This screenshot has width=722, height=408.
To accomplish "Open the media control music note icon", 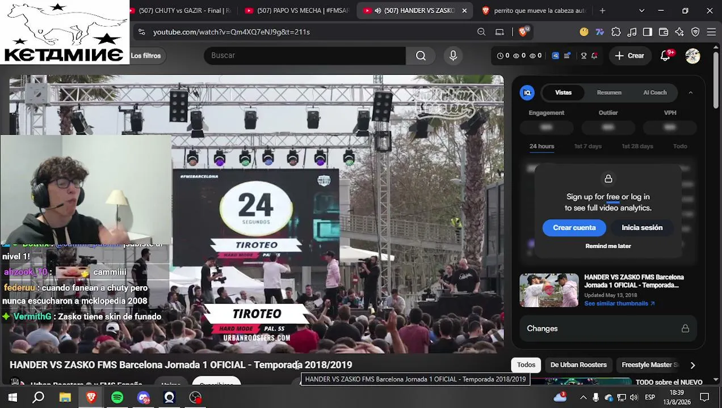I will [632, 32].
